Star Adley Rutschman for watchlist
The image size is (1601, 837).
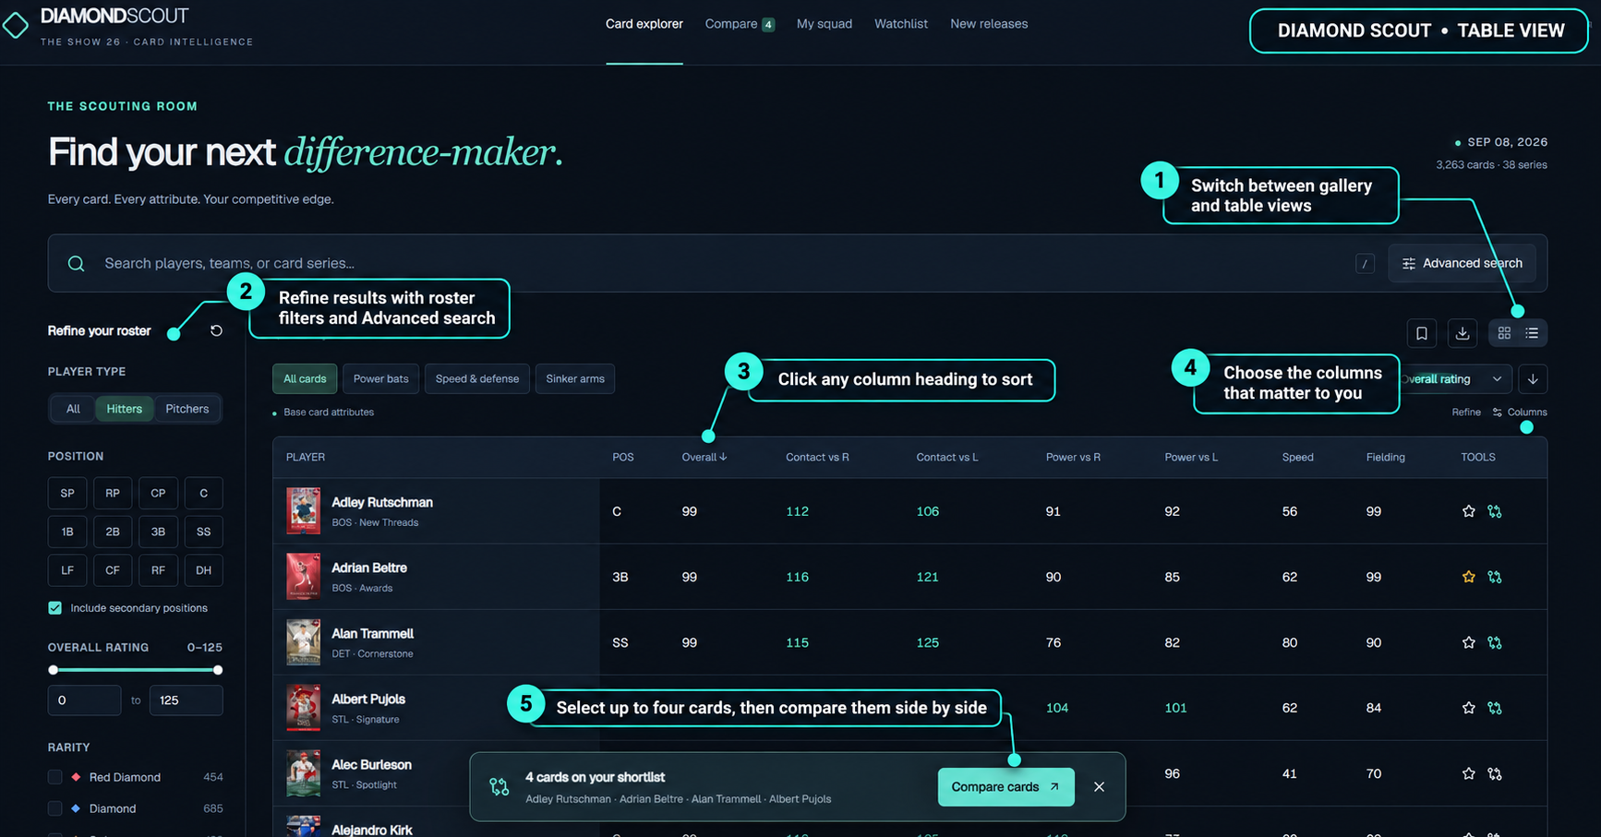[1469, 511]
